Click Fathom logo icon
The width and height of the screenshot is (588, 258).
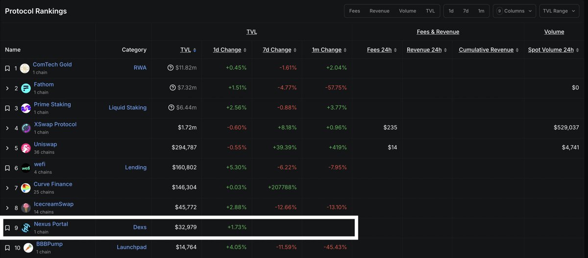click(x=25, y=88)
